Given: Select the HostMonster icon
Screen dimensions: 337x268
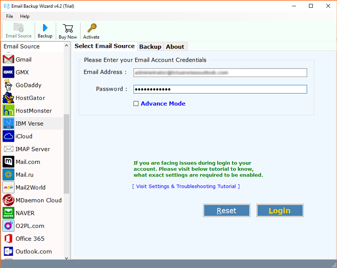Looking at the screenshot, I should tap(9, 110).
